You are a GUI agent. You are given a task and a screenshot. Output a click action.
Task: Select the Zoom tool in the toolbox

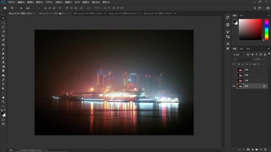[3, 102]
